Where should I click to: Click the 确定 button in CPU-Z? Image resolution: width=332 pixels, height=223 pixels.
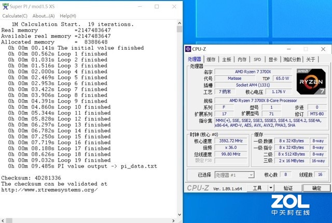(x=316, y=188)
